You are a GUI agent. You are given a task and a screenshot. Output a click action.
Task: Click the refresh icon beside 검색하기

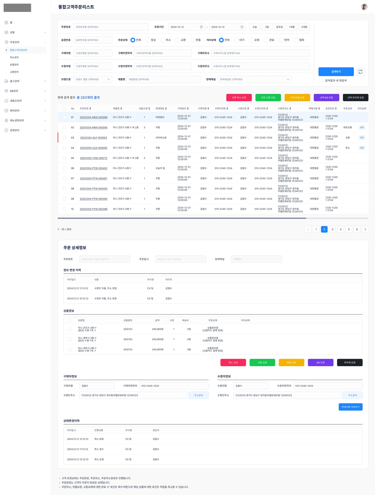coord(360,72)
